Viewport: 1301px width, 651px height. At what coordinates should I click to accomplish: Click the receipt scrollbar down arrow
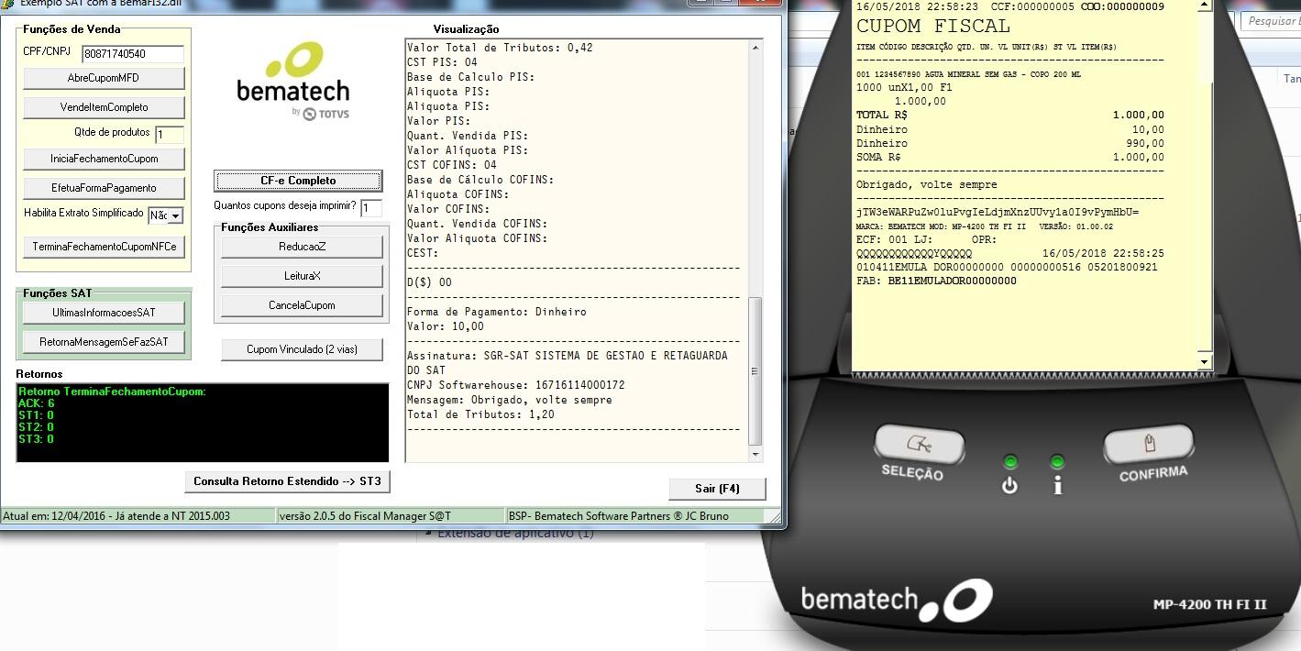point(1206,362)
